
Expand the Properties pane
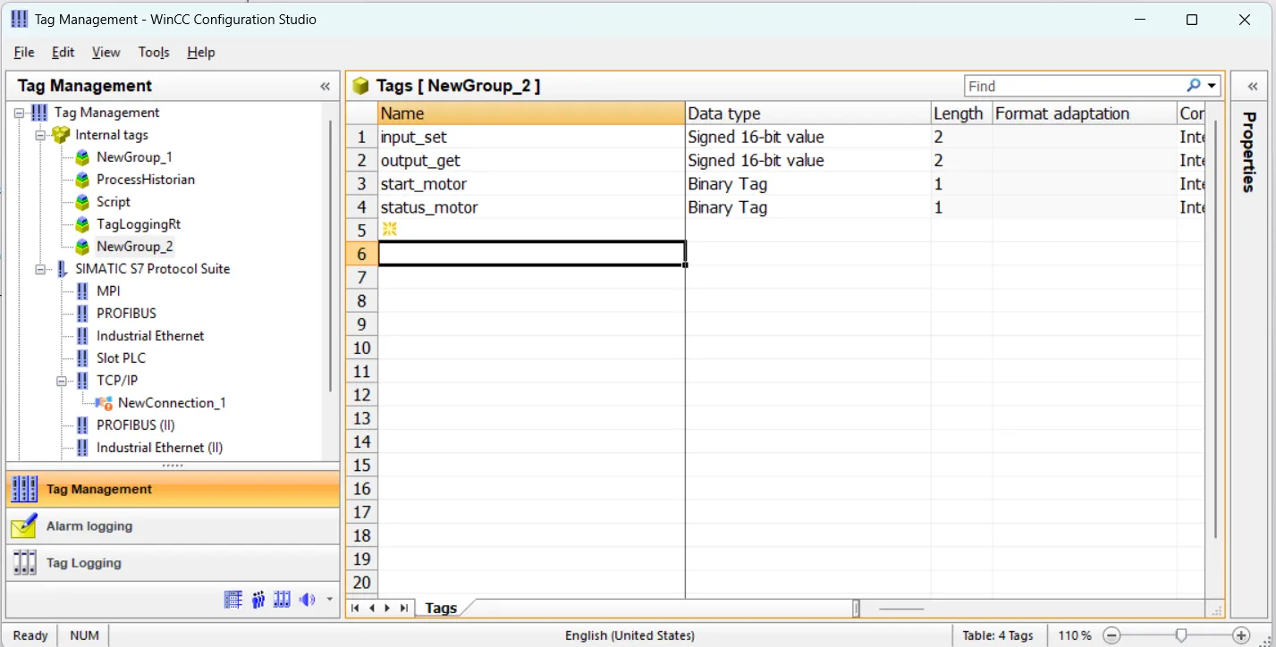tap(1253, 87)
